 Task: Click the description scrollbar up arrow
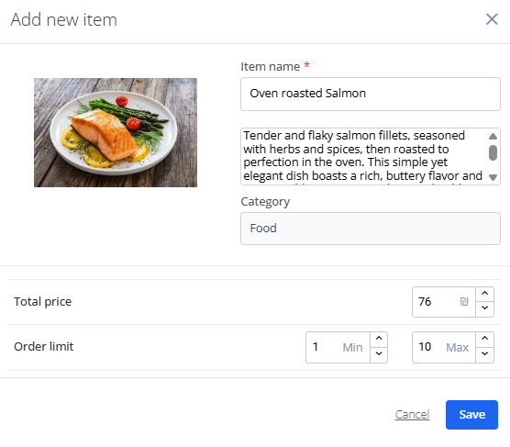coord(493,136)
